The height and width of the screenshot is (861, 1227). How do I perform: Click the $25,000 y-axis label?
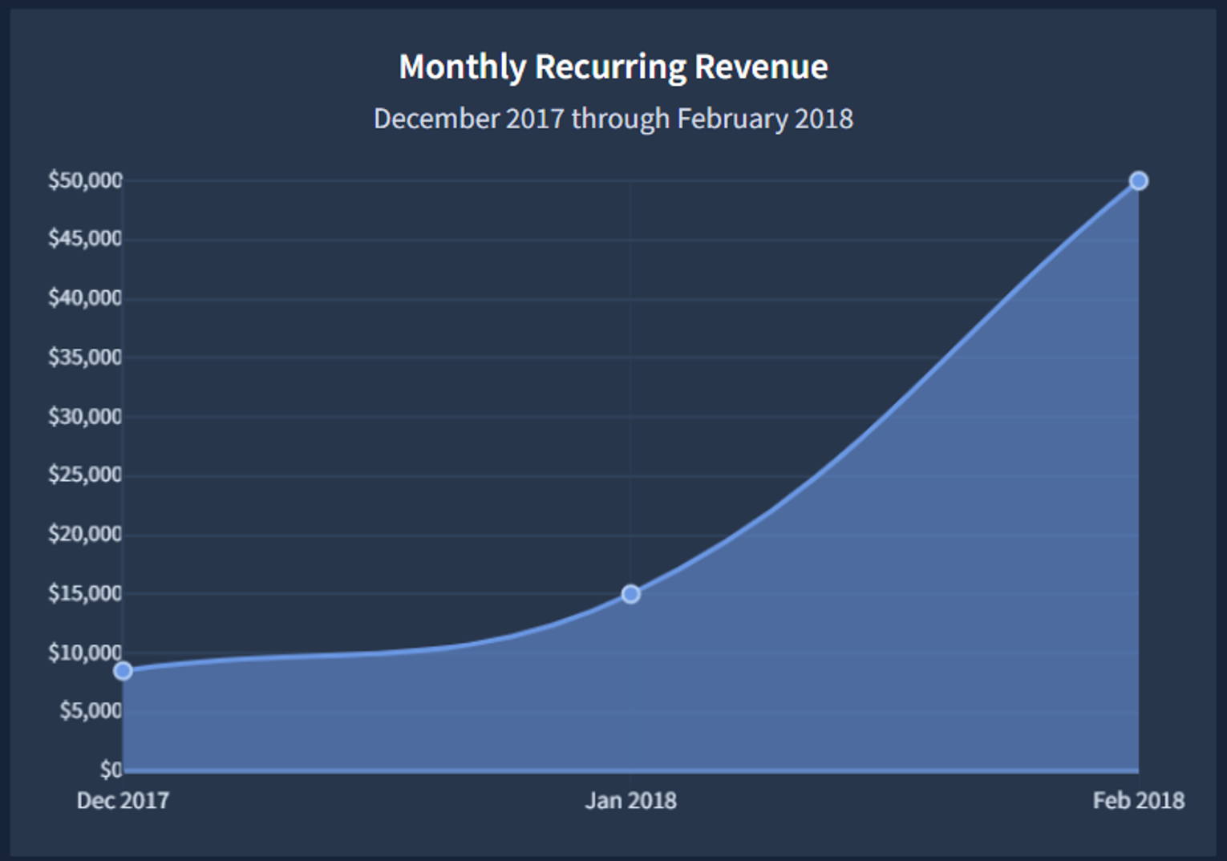(85, 475)
